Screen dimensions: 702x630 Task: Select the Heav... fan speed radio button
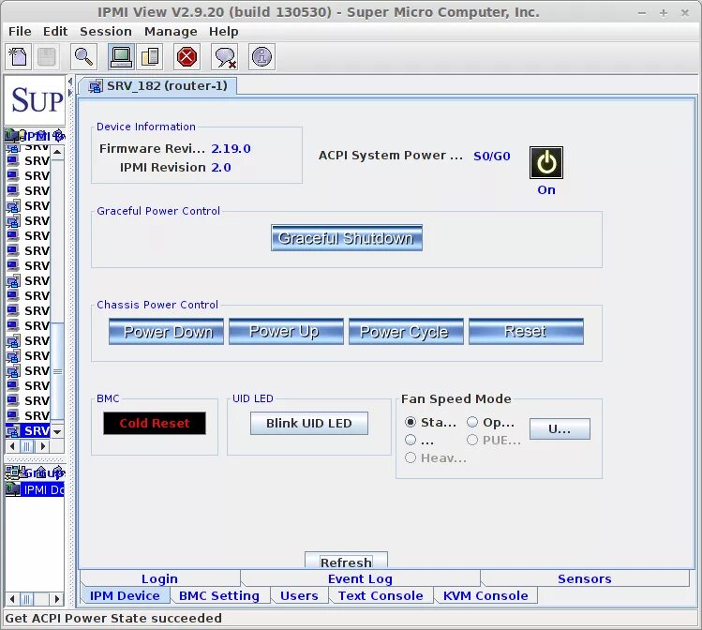click(x=411, y=457)
